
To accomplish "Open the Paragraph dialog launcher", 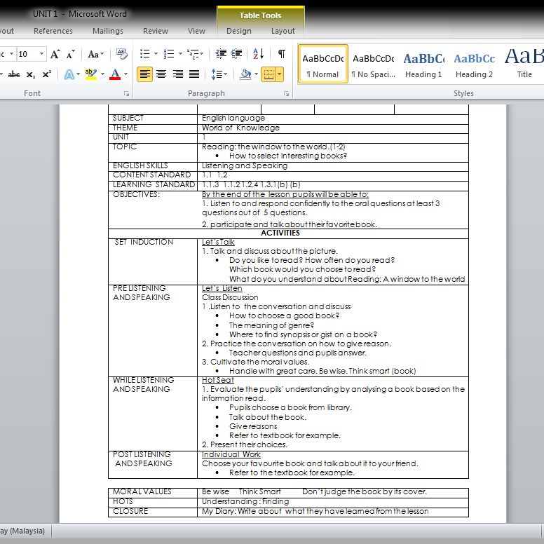I will [286, 94].
